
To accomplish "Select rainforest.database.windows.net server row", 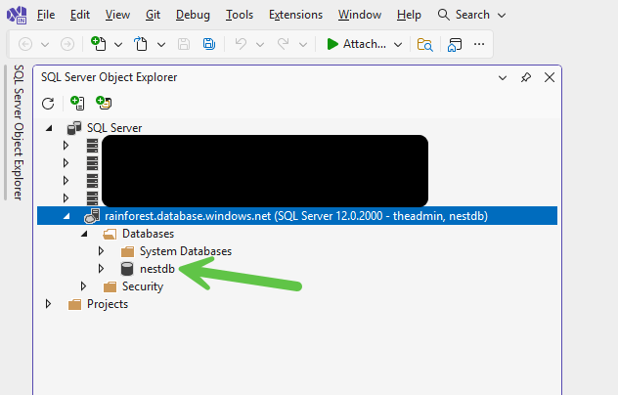I will [297, 216].
